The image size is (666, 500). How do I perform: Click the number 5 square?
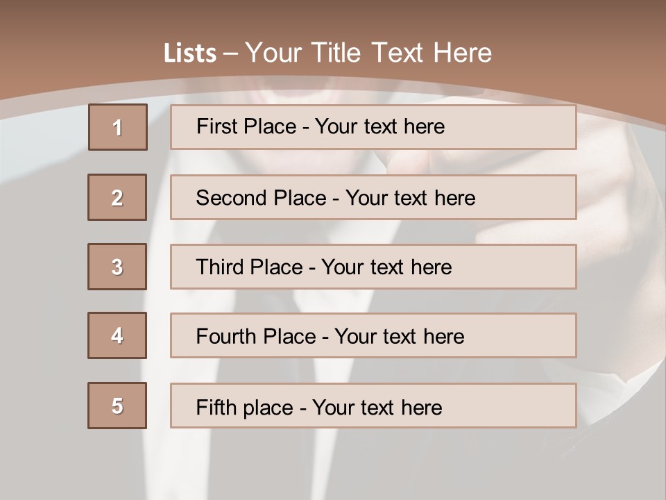(117, 406)
